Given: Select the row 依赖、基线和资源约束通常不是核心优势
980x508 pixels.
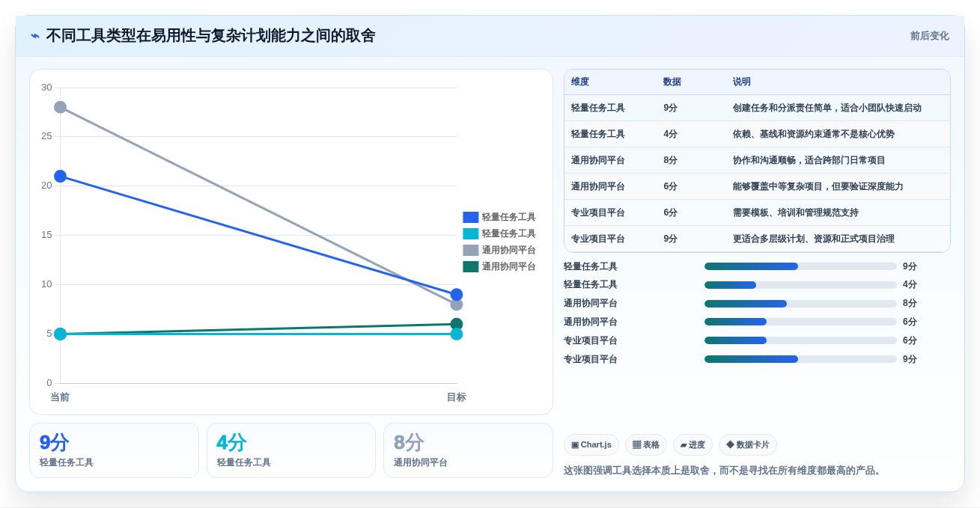Looking at the screenshot, I should click(x=757, y=134).
